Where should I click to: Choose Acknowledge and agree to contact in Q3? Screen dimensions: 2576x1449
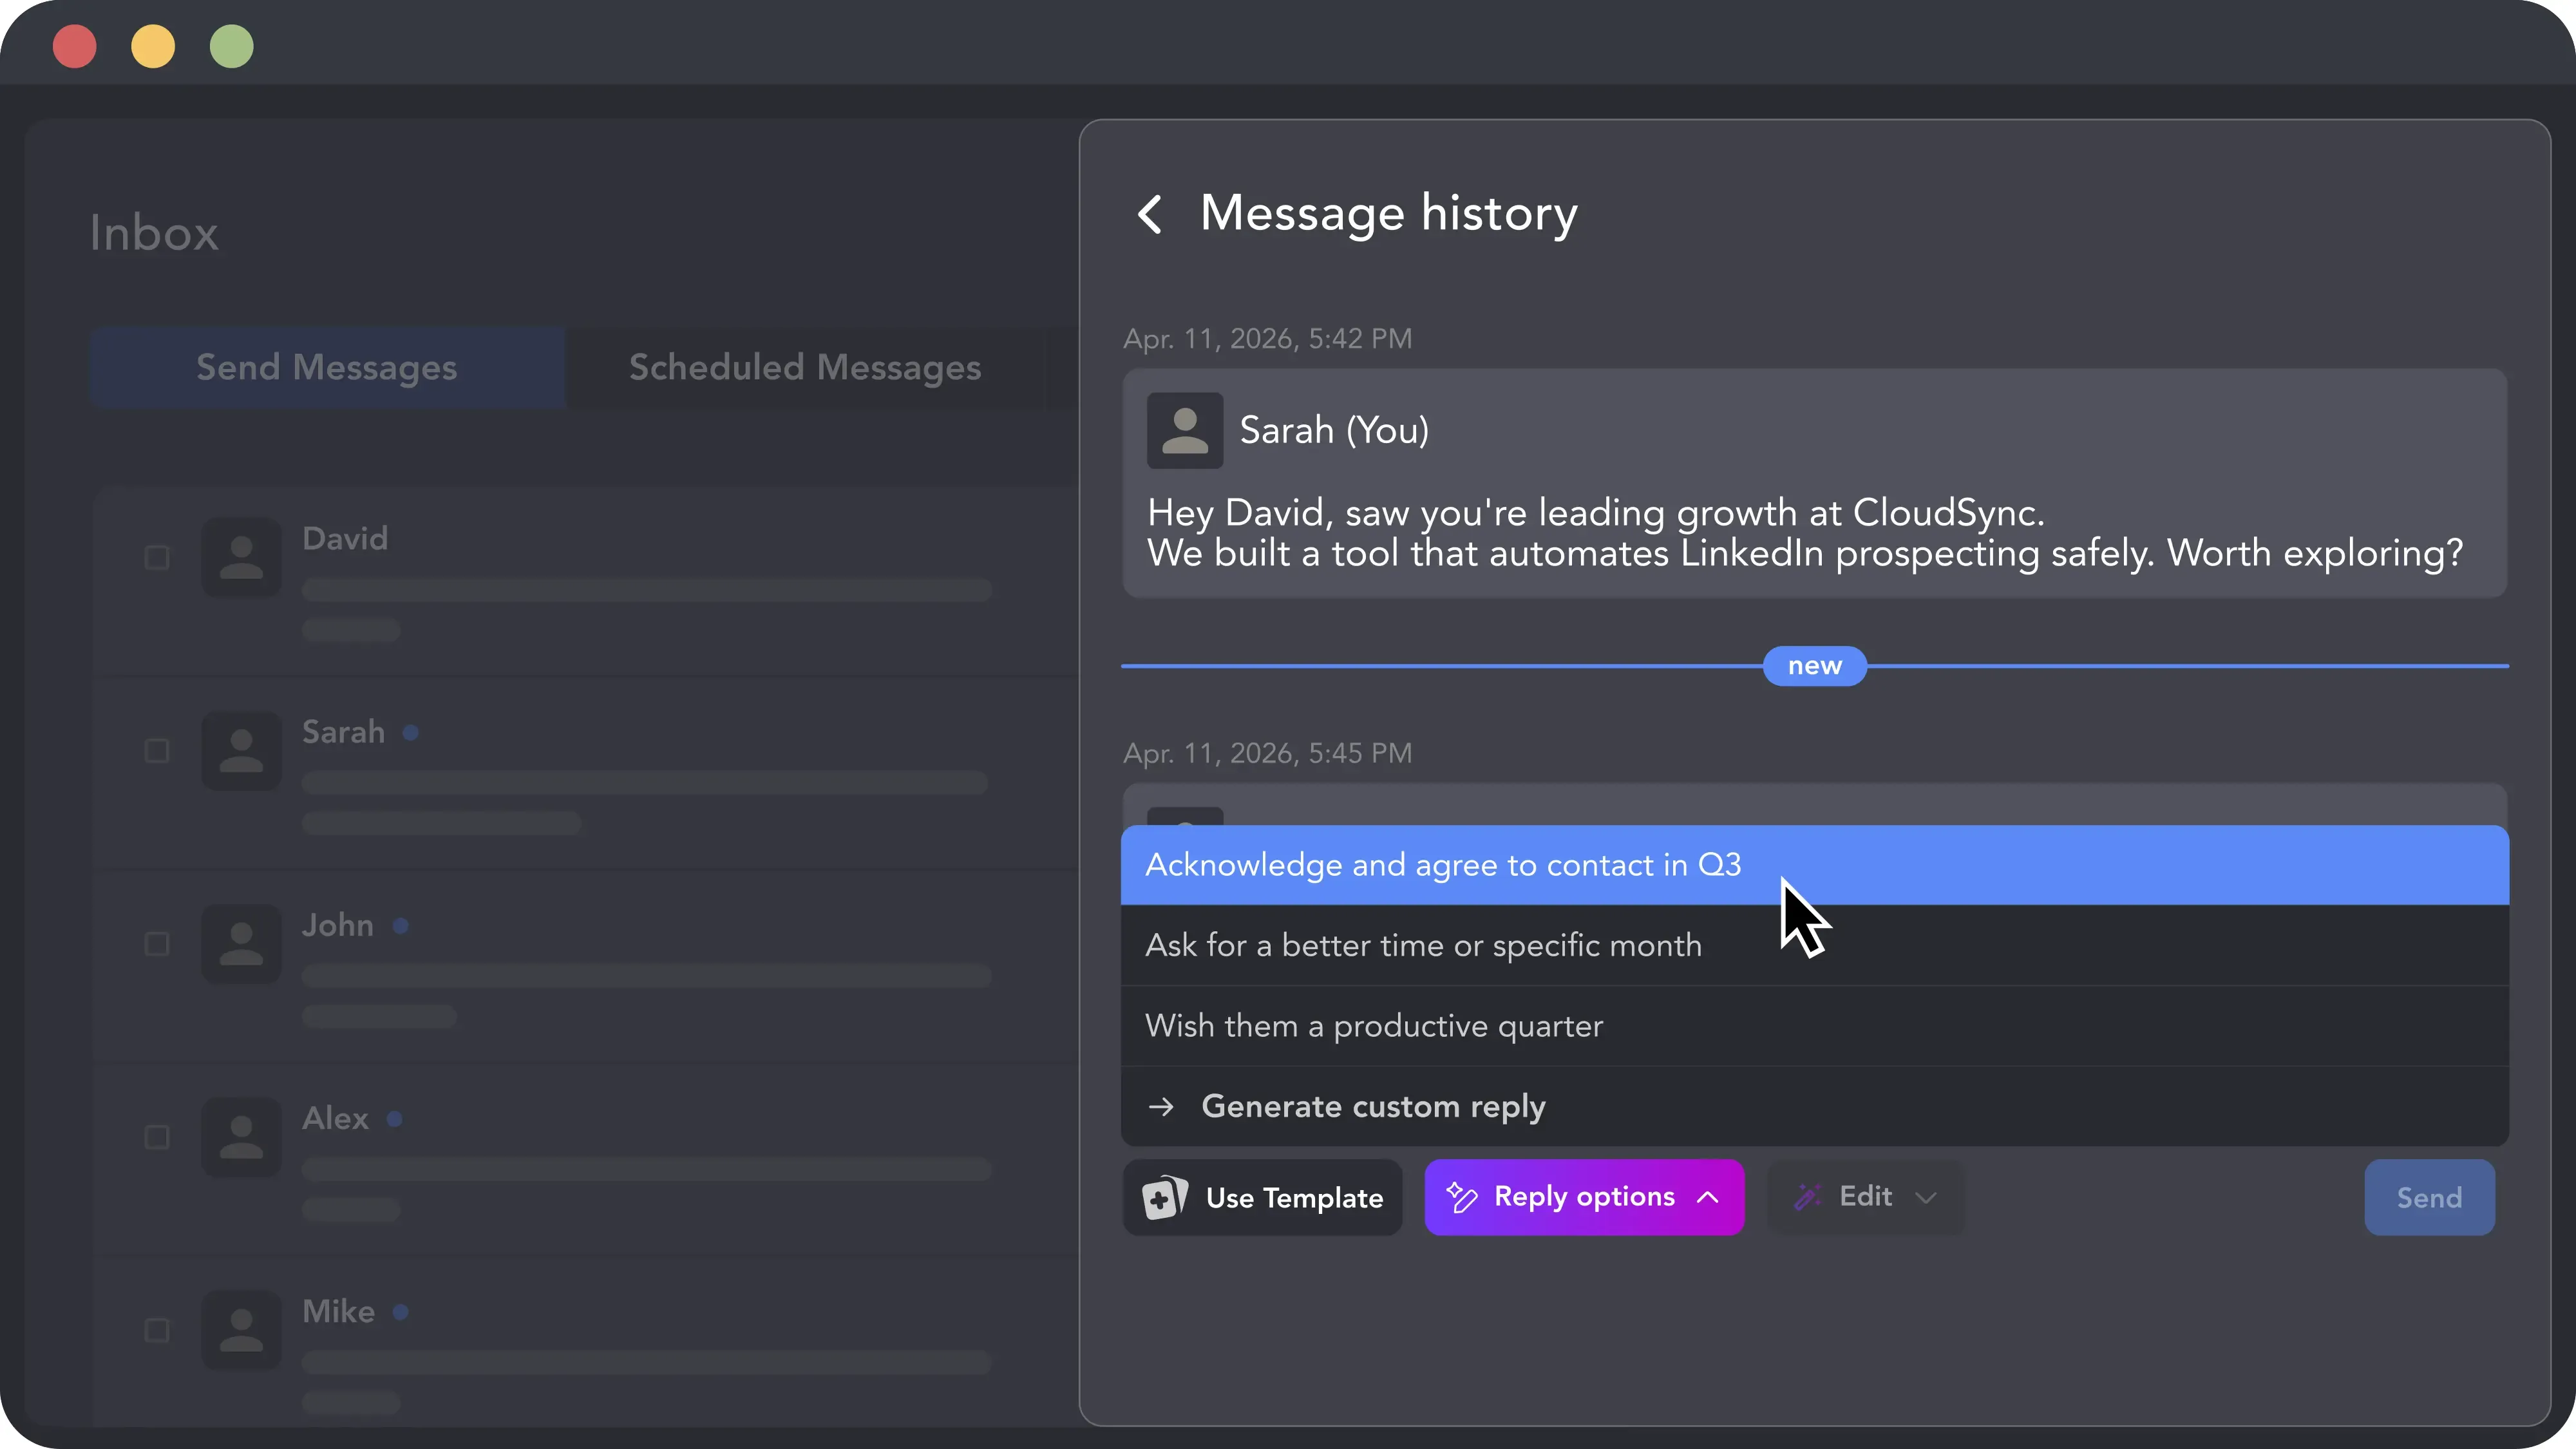coord(1814,865)
